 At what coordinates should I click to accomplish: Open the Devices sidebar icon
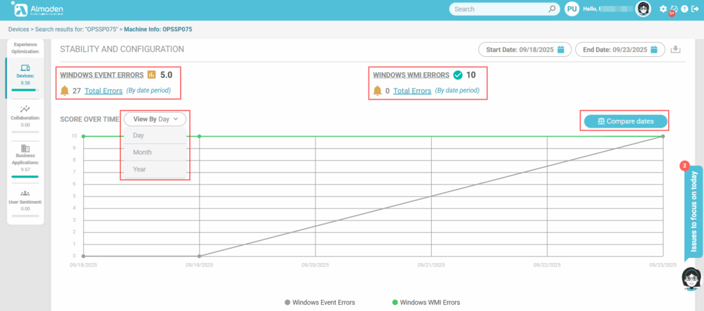(x=25, y=68)
